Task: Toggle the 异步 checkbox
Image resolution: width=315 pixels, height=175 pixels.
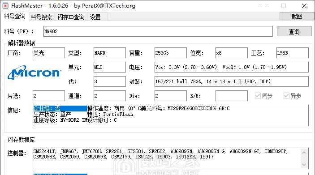Action: tap(292, 96)
